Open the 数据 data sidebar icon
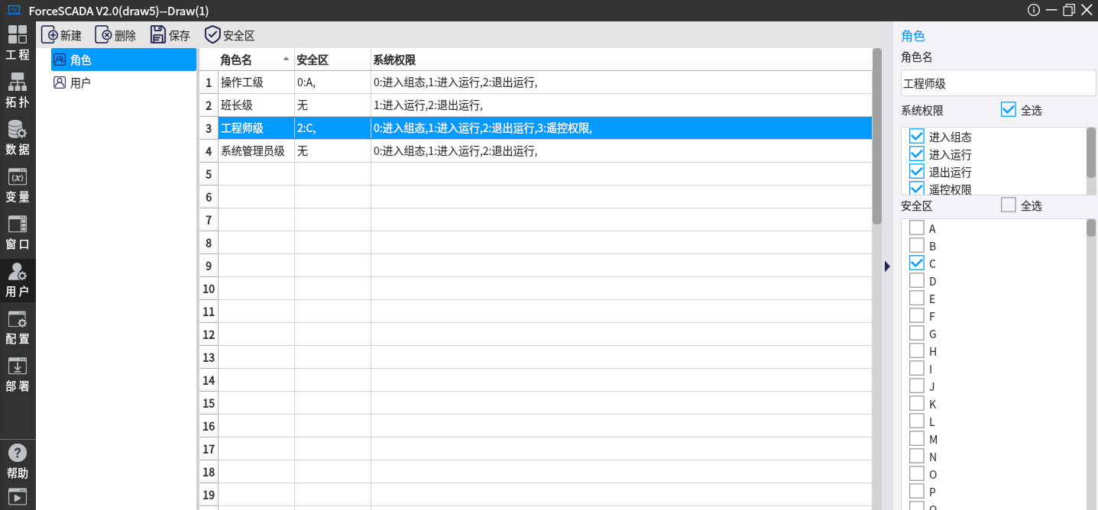The image size is (1098, 510). tap(18, 137)
